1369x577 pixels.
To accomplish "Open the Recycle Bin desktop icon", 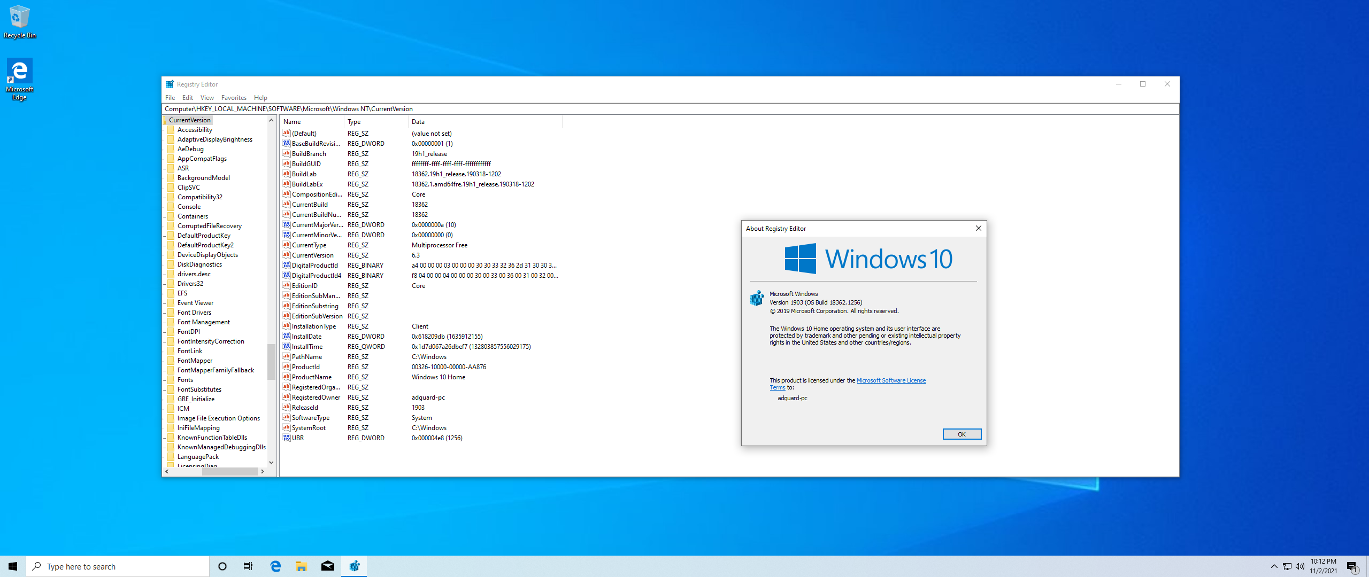I will point(20,21).
